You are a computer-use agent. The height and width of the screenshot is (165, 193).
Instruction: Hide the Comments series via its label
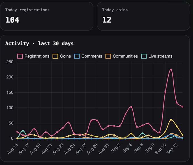pyautogui.click(x=92, y=56)
